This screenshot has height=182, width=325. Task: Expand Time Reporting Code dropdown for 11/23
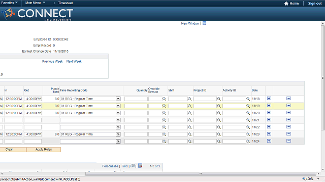point(118,134)
